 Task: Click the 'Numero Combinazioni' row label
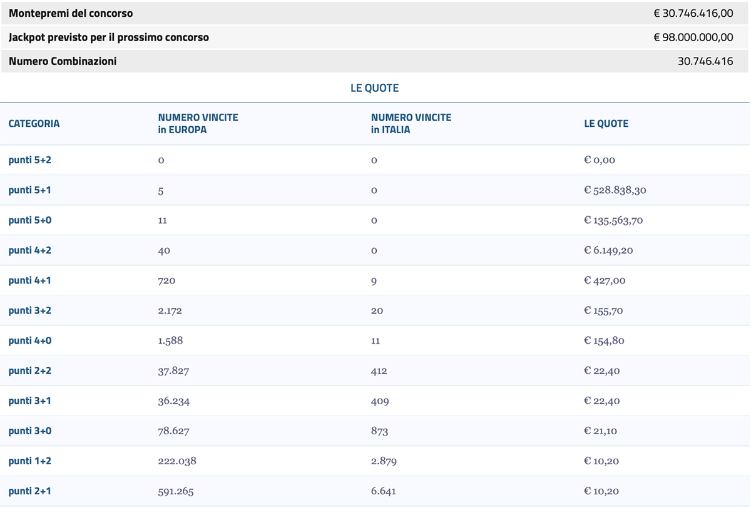click(63, 61)
